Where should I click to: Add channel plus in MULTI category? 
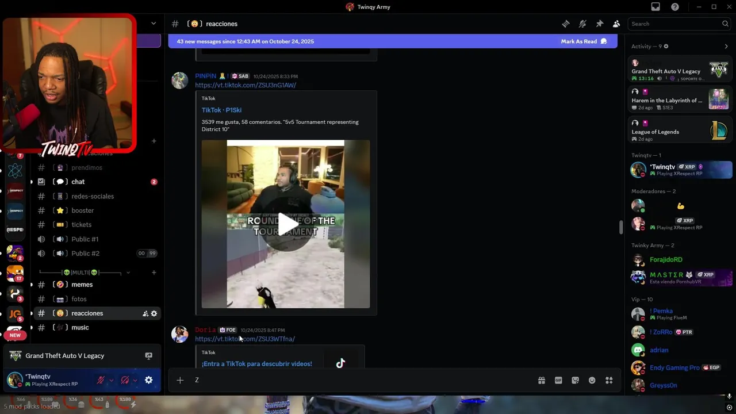pyautogui.click(x=154, y=273)
